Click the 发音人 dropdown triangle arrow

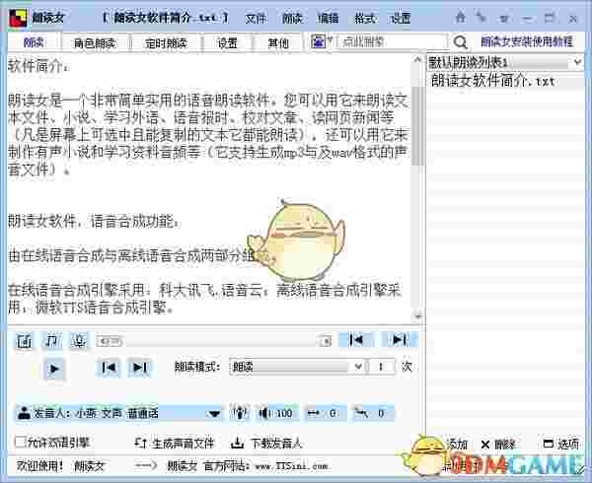(x=214, y=414)
